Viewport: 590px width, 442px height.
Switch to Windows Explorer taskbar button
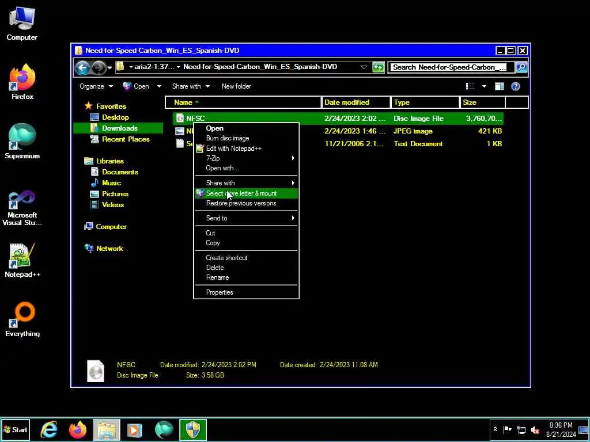coord(107,430)
